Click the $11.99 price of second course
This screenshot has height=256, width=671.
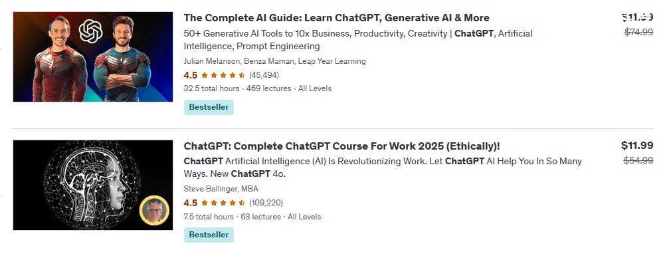637,146
